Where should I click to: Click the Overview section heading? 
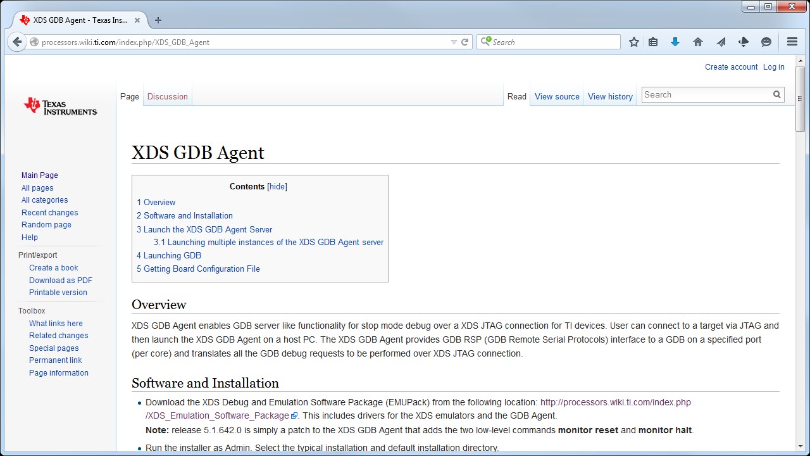point(159,305)
